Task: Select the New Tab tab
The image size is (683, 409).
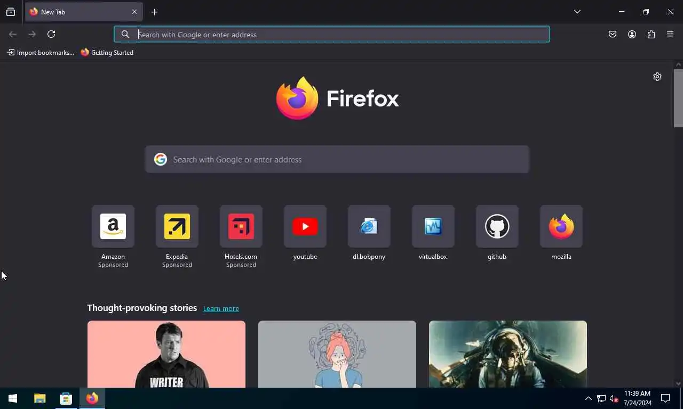Action: click(x=83, y=12)
